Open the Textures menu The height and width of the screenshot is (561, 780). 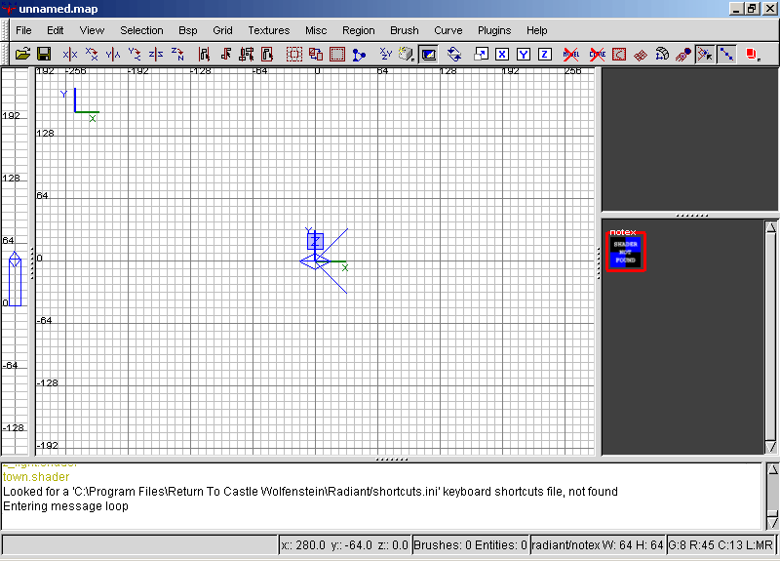click(269, 30)
